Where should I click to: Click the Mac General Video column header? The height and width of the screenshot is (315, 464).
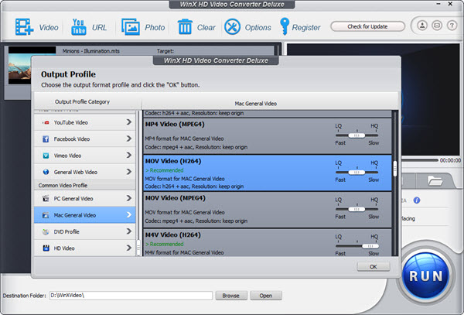256,104
